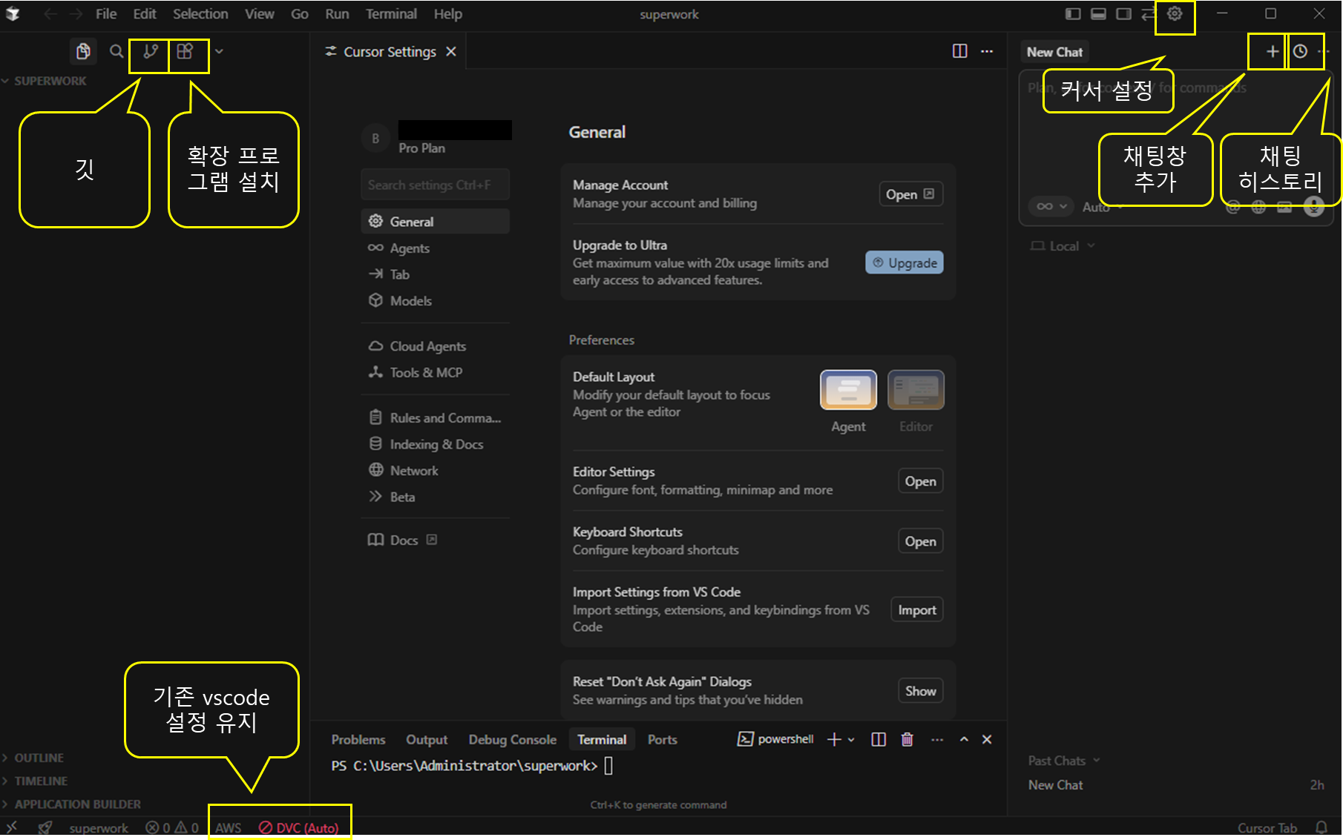1343x840 pixels.
Task: Click the web globe icon in the chat box
Action: tap(1258, 207)
